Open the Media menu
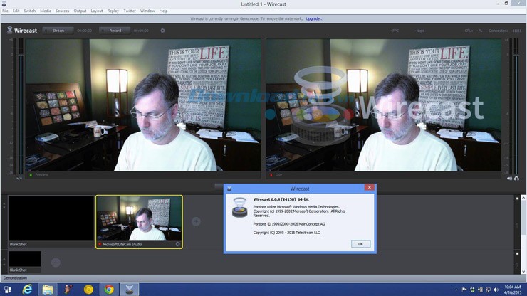Image resolution: width=527 pixels, height=296 pixels. [x=46, y=11]
